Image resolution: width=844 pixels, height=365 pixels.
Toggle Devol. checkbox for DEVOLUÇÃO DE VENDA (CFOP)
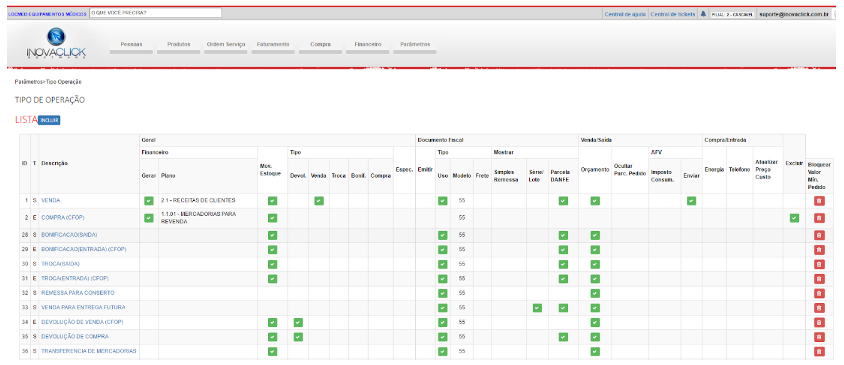[298, 322]
